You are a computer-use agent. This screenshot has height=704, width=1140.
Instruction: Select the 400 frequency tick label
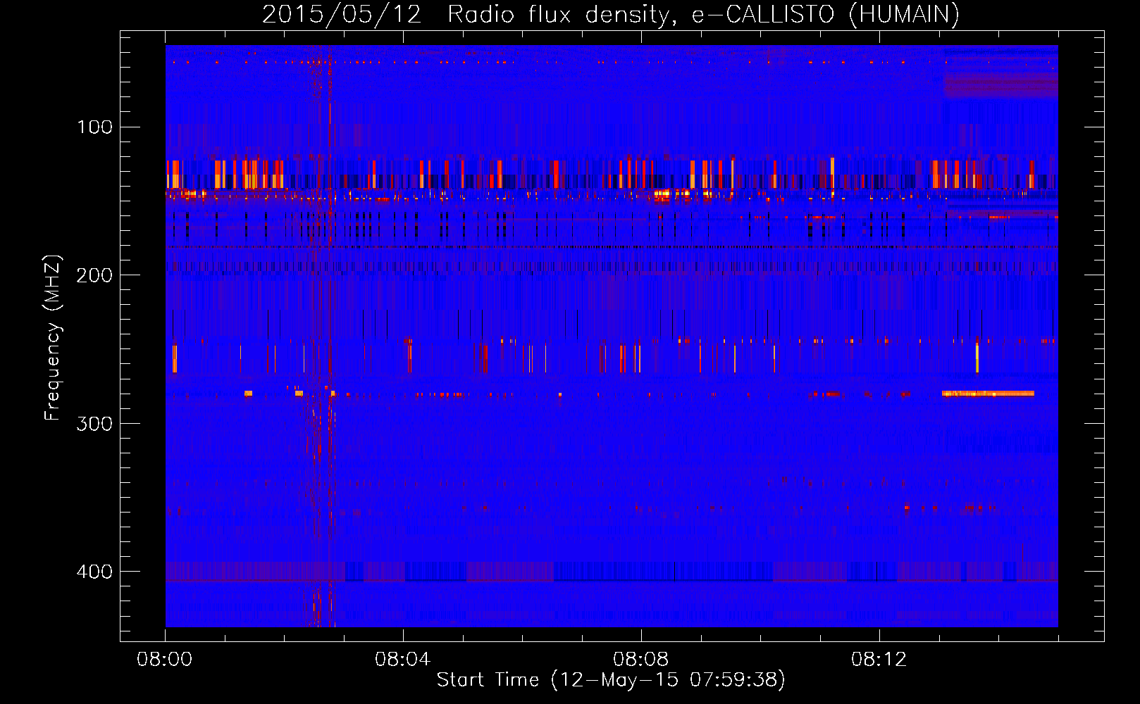pos(94,571)
